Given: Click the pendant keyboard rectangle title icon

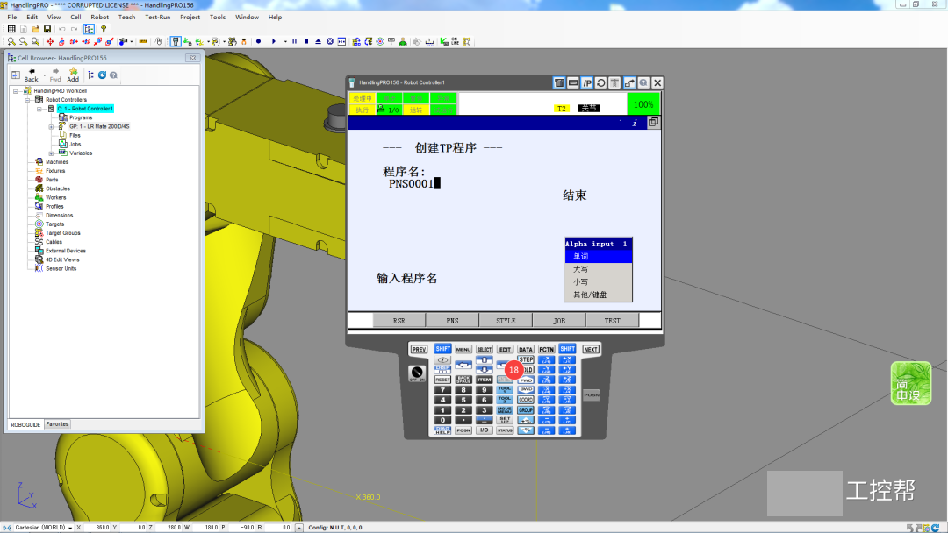Looking at the screenshot, I should tap(573, 82).
